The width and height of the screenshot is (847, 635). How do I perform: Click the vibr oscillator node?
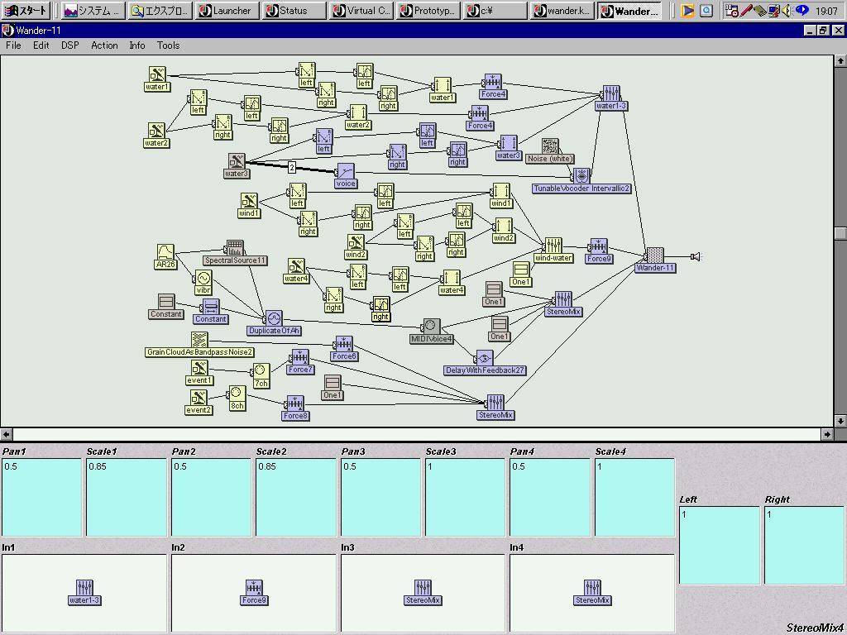[203, 283]
